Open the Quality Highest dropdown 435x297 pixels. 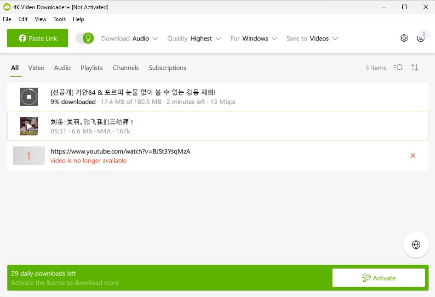point(194,39)
